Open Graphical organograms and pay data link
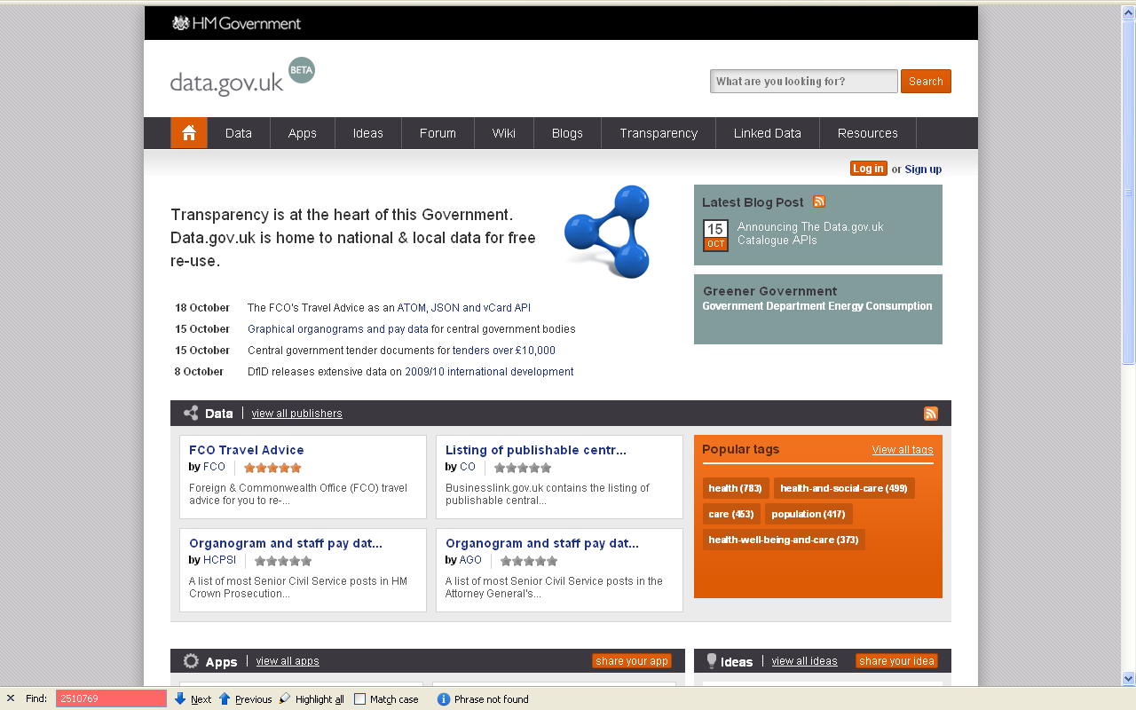The image size is (1136, 710). (x=338, y=329)
